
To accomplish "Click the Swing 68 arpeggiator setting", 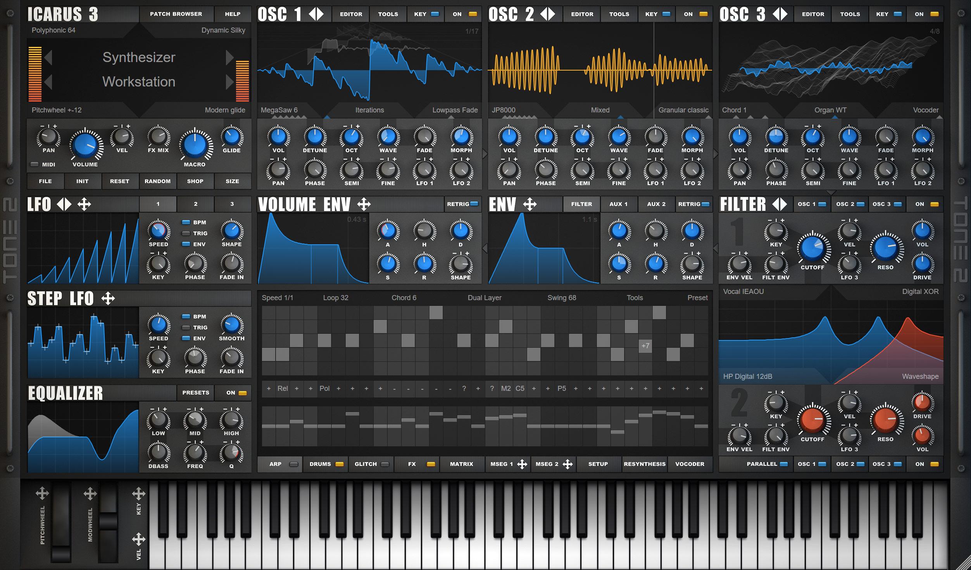I will [562, 298].
